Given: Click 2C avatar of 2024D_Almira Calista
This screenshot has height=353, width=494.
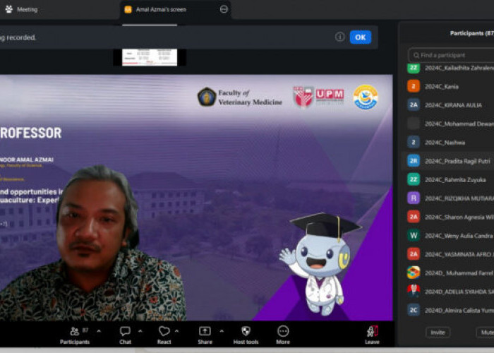Looking at the screenshot, I should (414, 310).
